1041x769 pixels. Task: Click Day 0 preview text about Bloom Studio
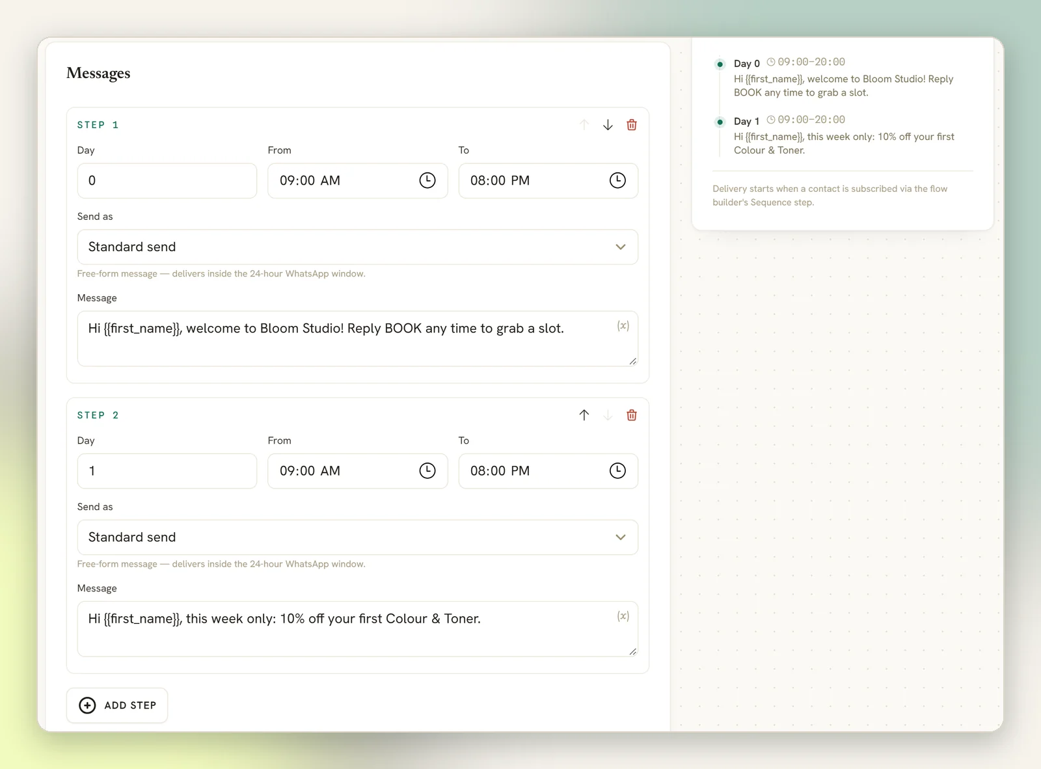(x=844, y=86)
